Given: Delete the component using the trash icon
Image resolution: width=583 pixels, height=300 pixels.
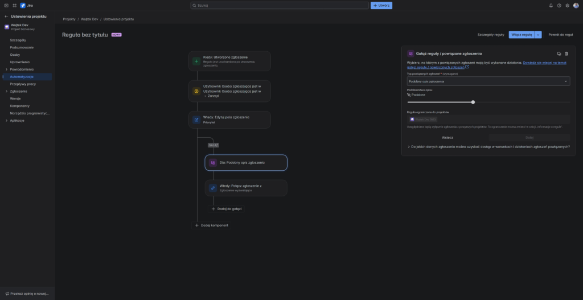Looking at the screenshot, I should [x=566, y=54].
